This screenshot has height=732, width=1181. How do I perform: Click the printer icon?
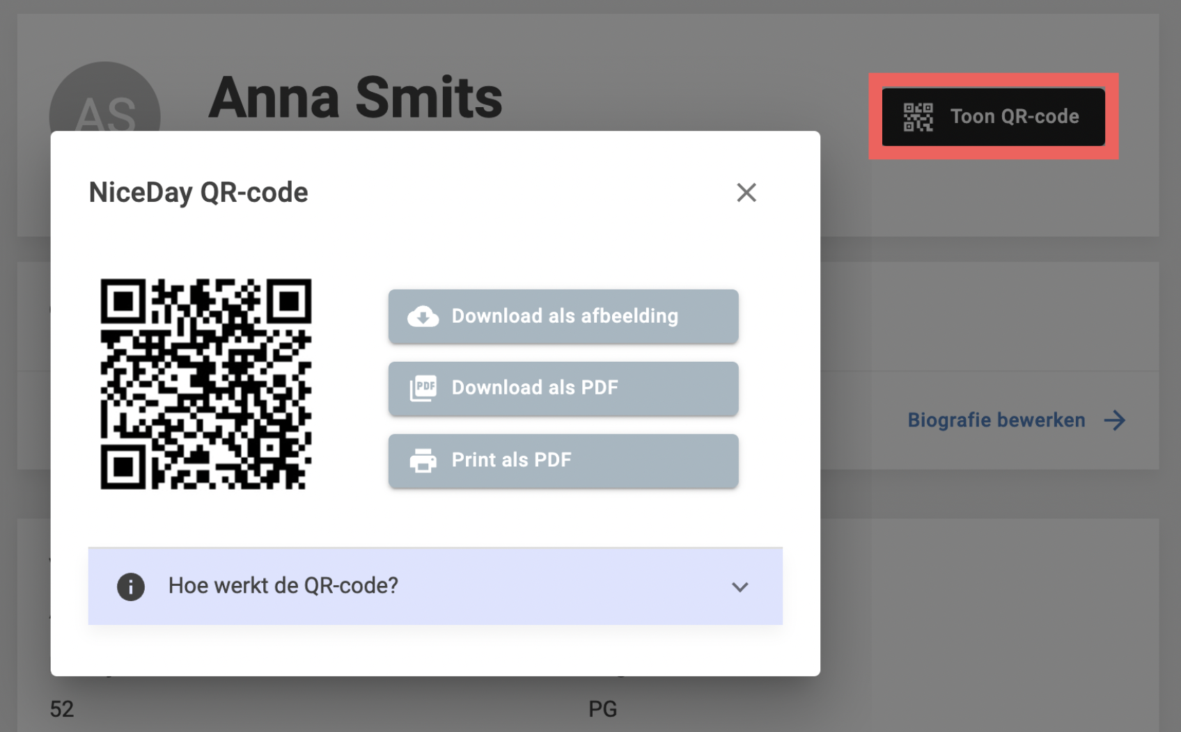[423, 461]
